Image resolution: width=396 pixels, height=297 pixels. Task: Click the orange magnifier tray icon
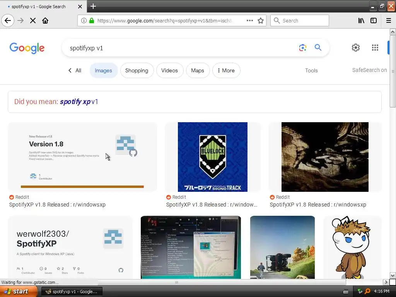pos(367,292)
